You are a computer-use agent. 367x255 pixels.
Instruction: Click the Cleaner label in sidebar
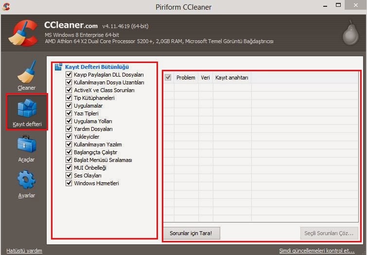point(26,88)
